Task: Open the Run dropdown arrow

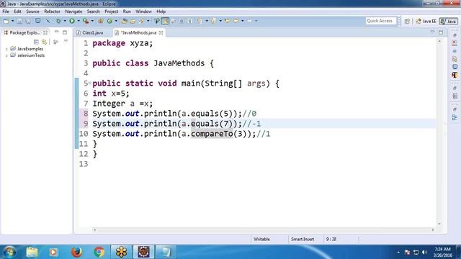Action: 79,21
